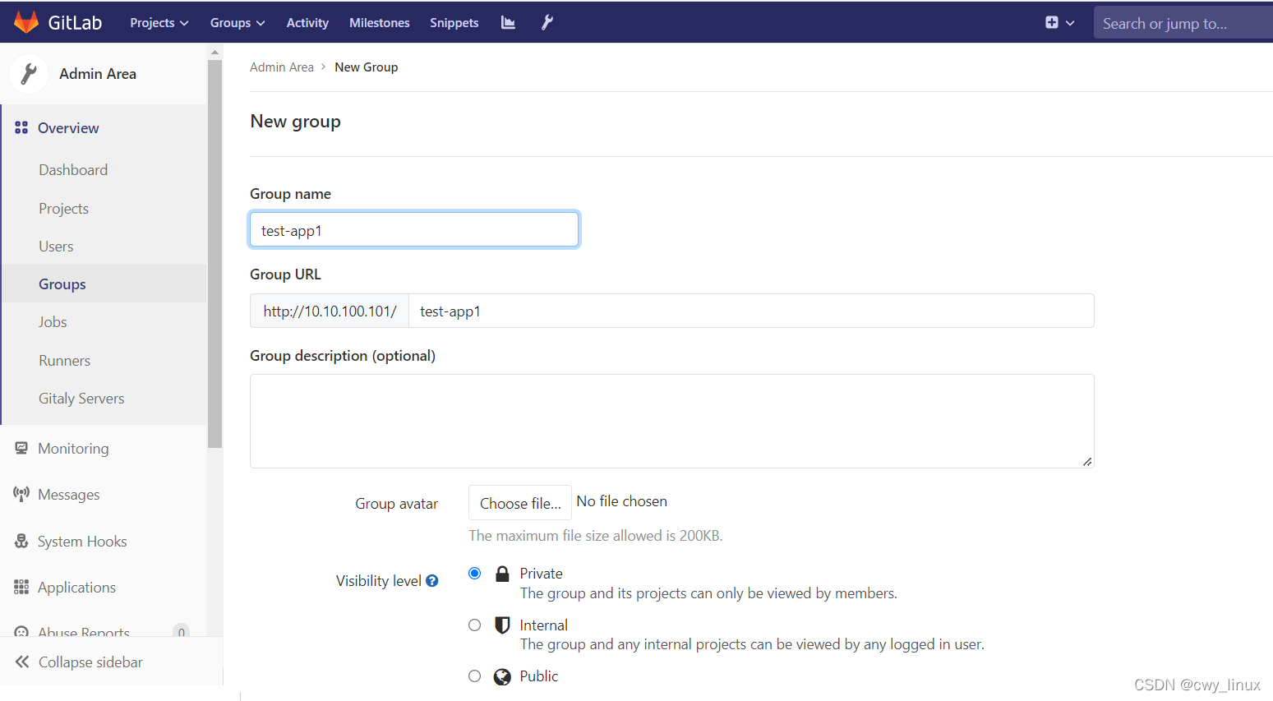The width and height of the screenshot is (1273, 701).
Task: Open Projects in the admin sidebar
Action: coord(63,209)
